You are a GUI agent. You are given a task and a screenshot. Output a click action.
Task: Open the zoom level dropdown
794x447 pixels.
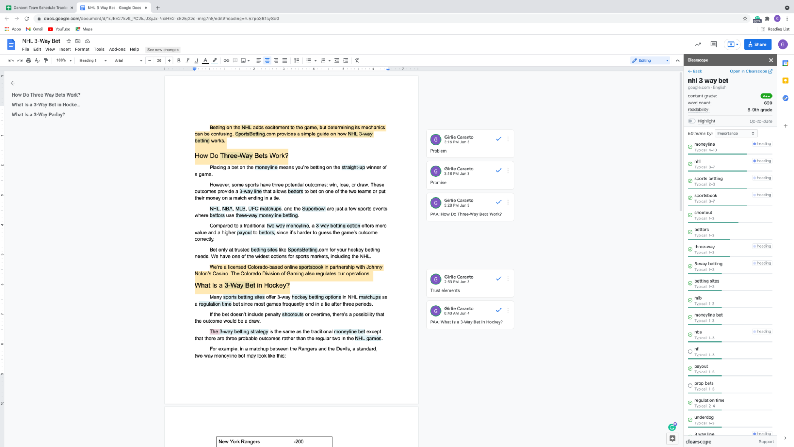(x=64, y=60)
